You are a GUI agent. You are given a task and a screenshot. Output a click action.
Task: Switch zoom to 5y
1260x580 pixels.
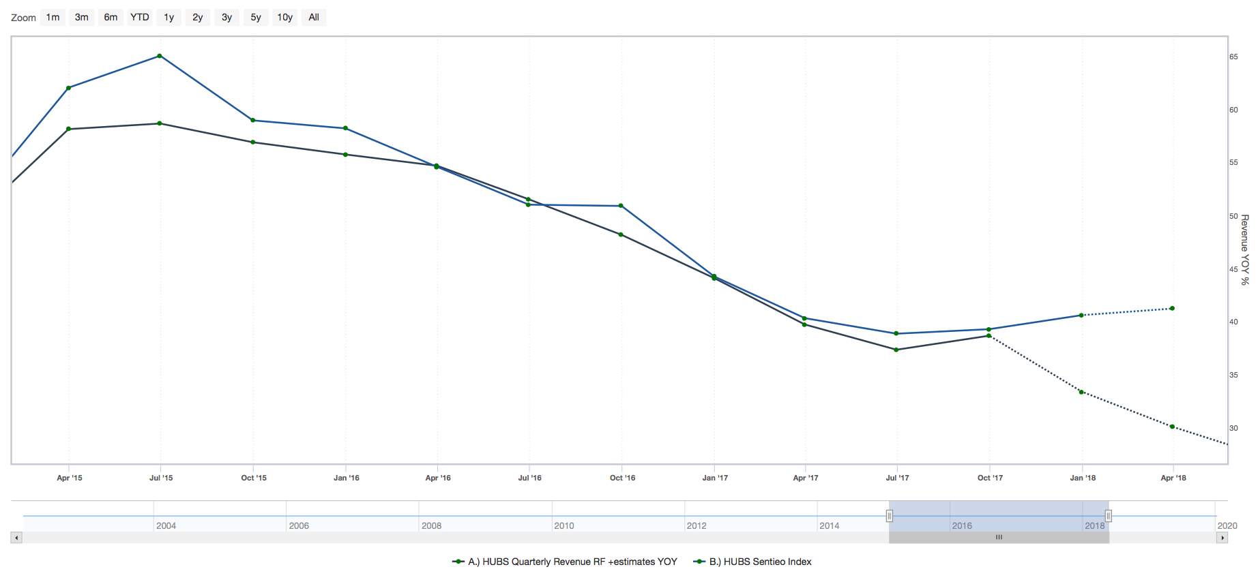(x=256, y=17)
